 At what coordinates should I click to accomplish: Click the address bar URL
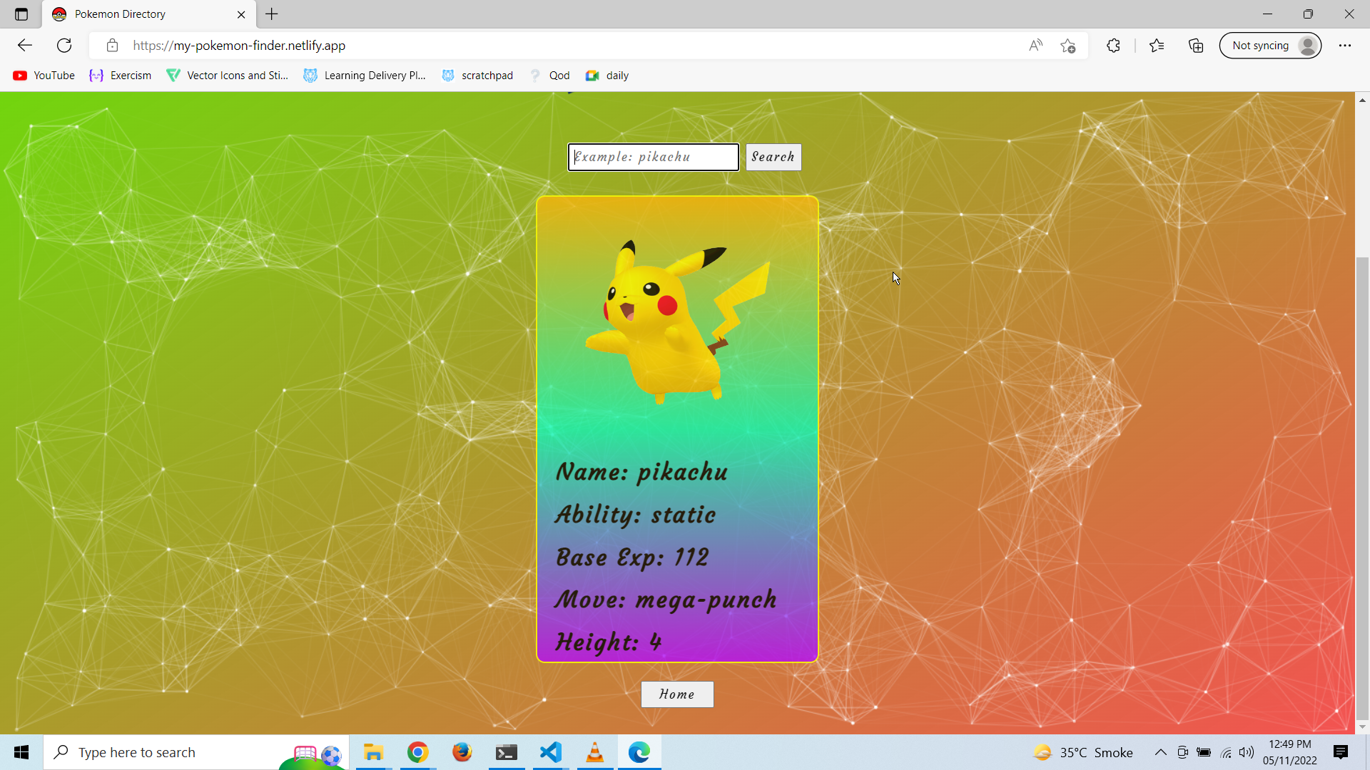click(239, 46)
